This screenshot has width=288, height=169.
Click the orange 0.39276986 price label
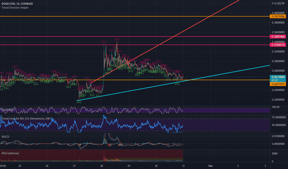point(278,17)
